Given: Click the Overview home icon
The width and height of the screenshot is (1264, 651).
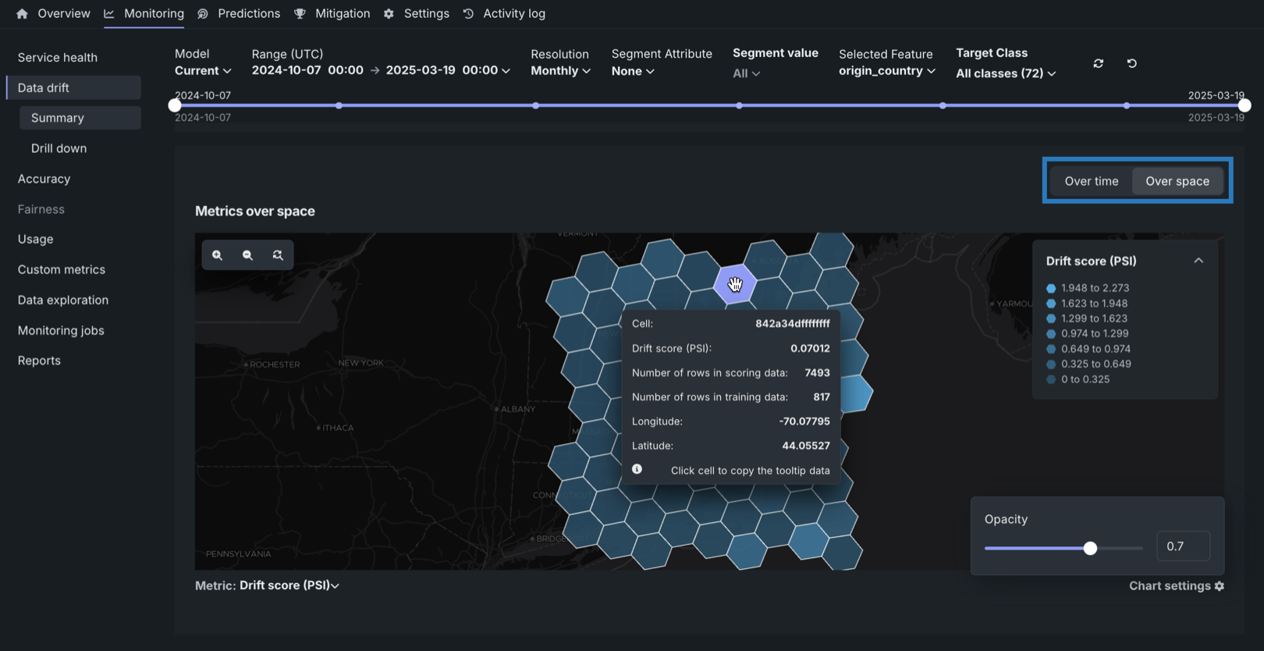Looking at the screenshot, I should [x=22, y=14].
